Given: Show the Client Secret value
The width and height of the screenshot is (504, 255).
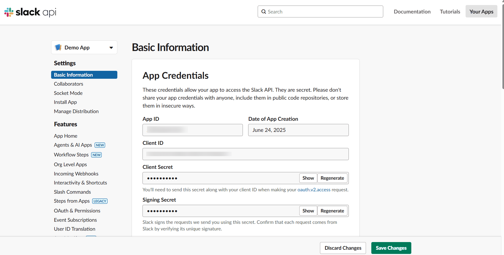Looking at the screenshot, I should tap(308, 178).
